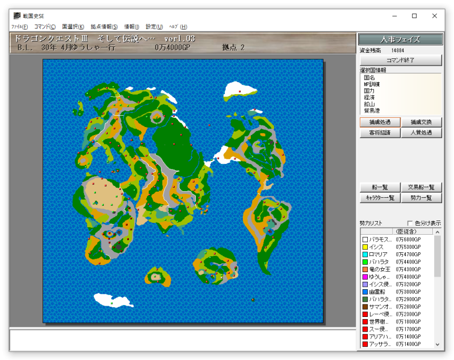Click the faction list scroll-up arrow
The image size is (454, 360).
click(438, 232)
